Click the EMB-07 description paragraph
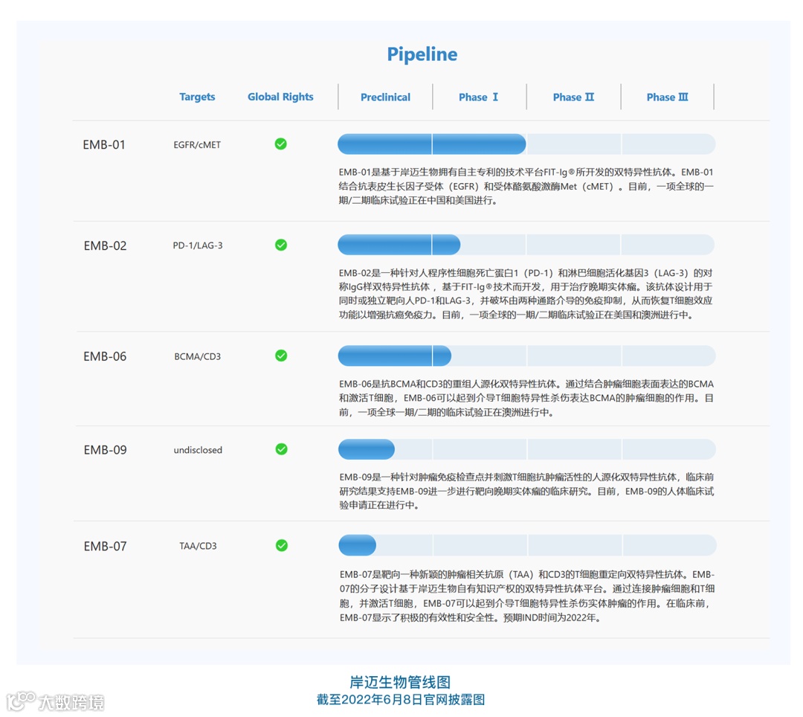Viewport: 803px width, 717px height. tap(527, 596)
